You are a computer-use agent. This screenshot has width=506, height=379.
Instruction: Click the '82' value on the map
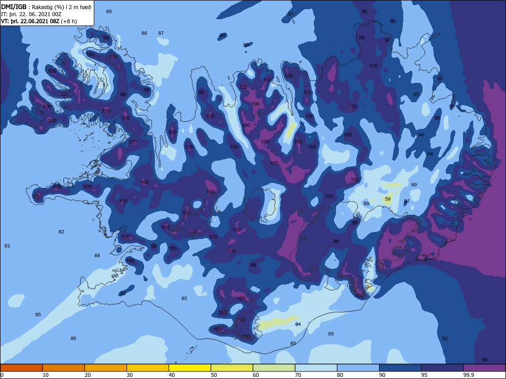[61, 232]
